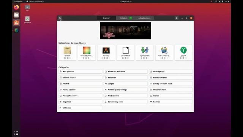Go to Productividad category
The height and width of the screenshot is (137, 243).
[x=125, y=96]
